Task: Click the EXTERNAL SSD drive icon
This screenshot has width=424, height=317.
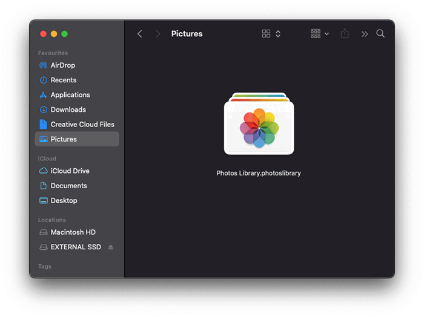Action: 43,247
